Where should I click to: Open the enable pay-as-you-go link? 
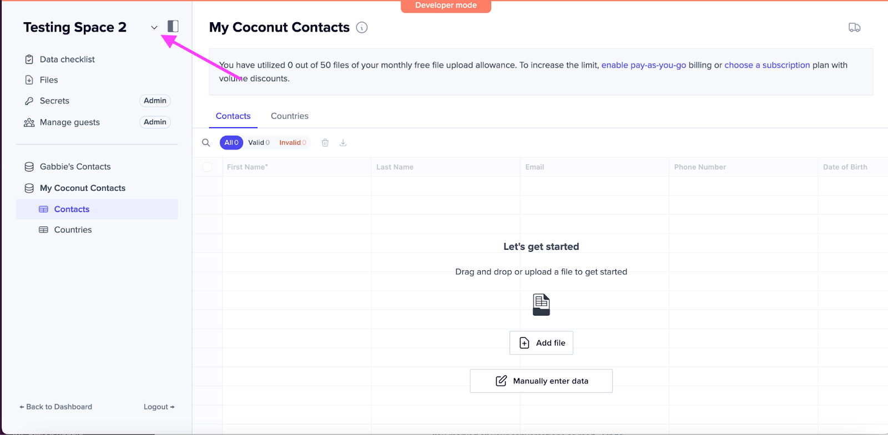644,65
